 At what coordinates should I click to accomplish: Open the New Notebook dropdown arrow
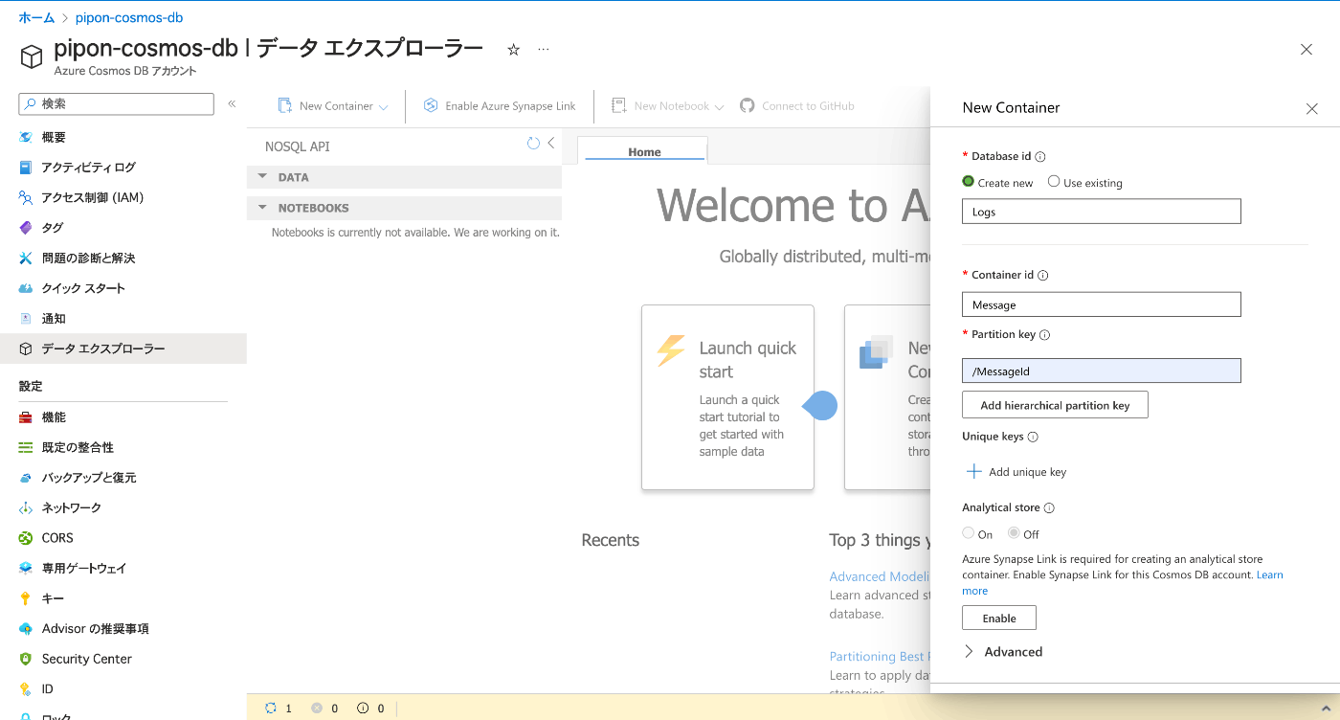coord(720,107)
